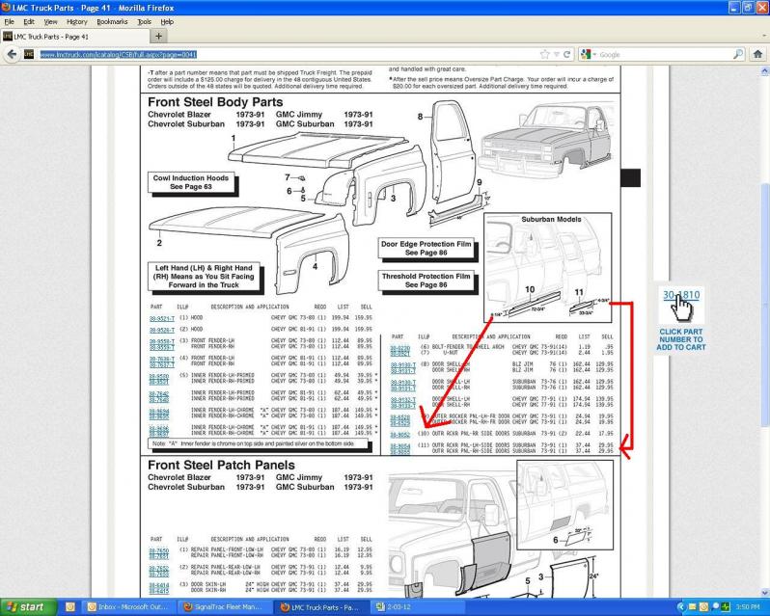
Task: Click the 'Cowl Induction Hoods See Page 63' box
Action: (x=191, y=182)
